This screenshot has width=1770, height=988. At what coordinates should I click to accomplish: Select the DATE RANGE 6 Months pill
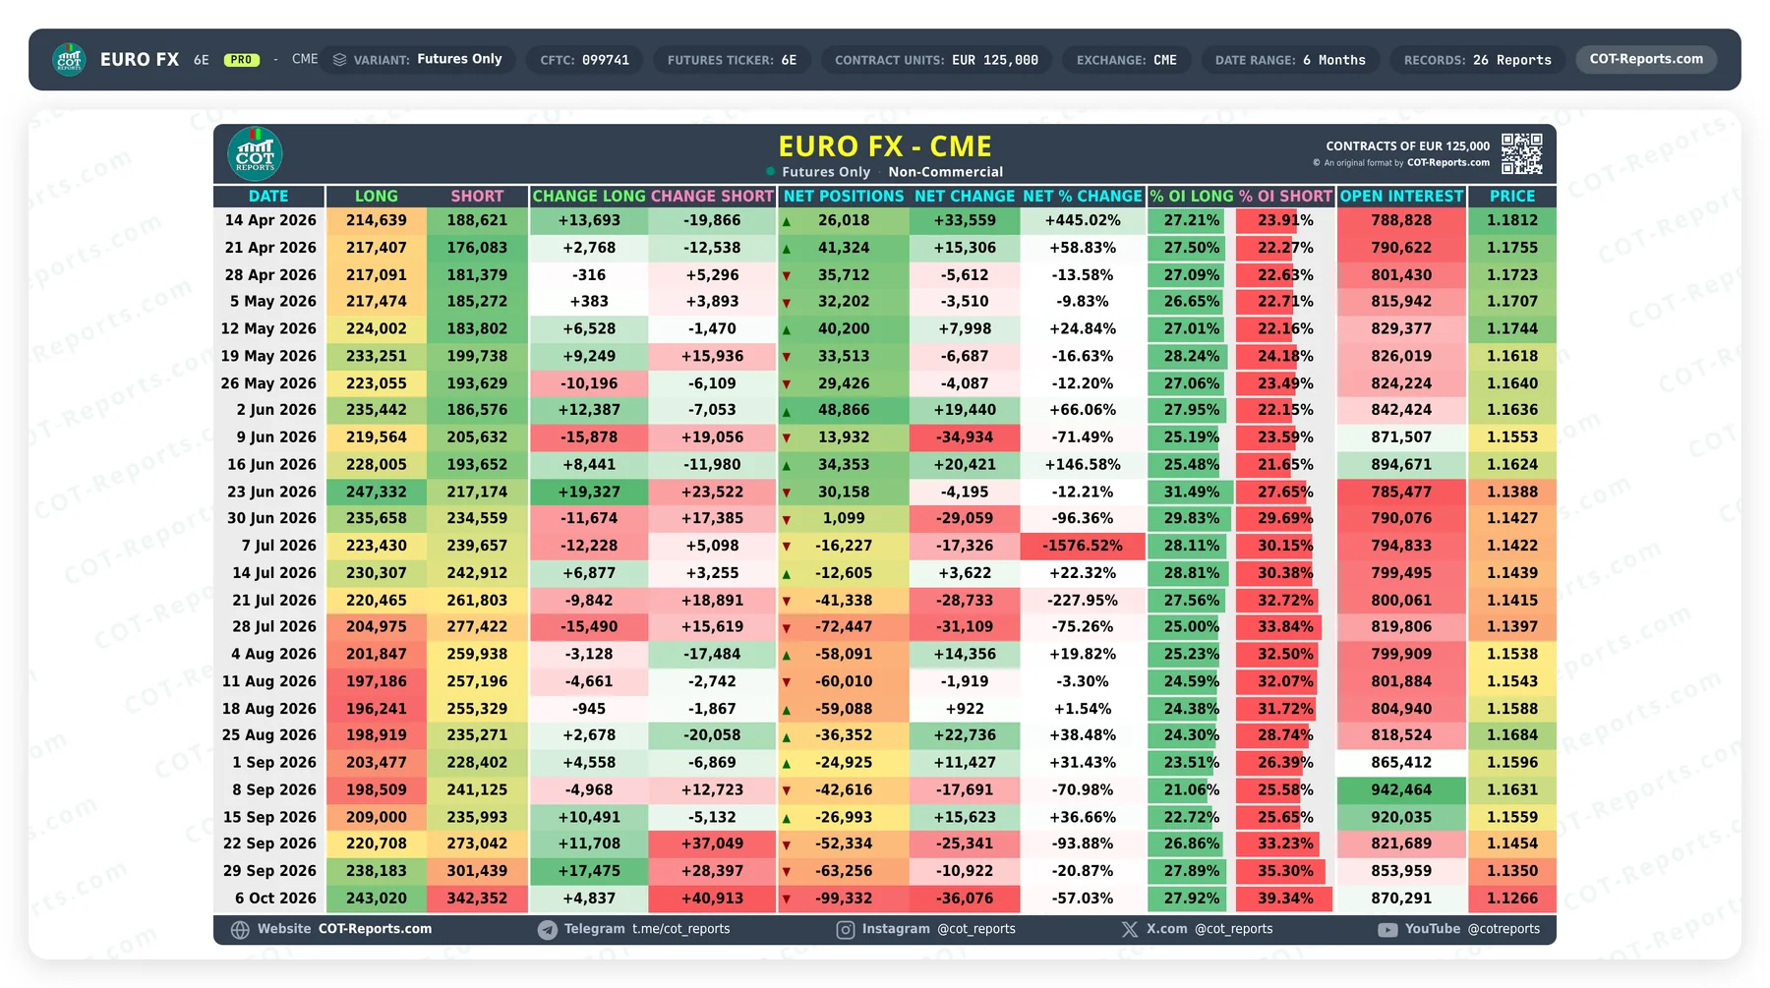pyautogui.click(x=1290, y=60)
